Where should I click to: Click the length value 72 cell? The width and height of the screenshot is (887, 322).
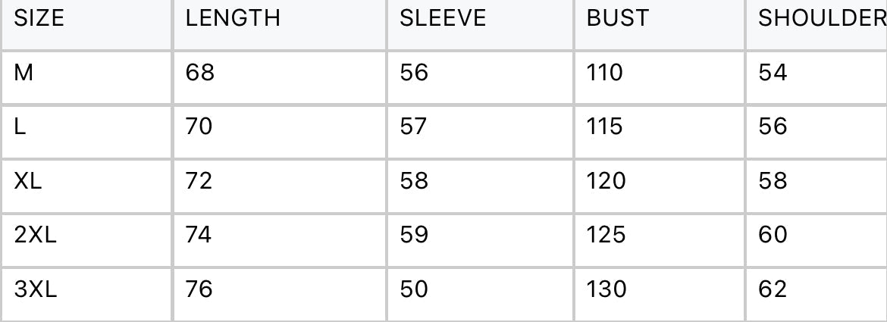point(199,181)
